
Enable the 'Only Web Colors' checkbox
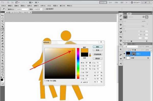(x=45, y=81)
